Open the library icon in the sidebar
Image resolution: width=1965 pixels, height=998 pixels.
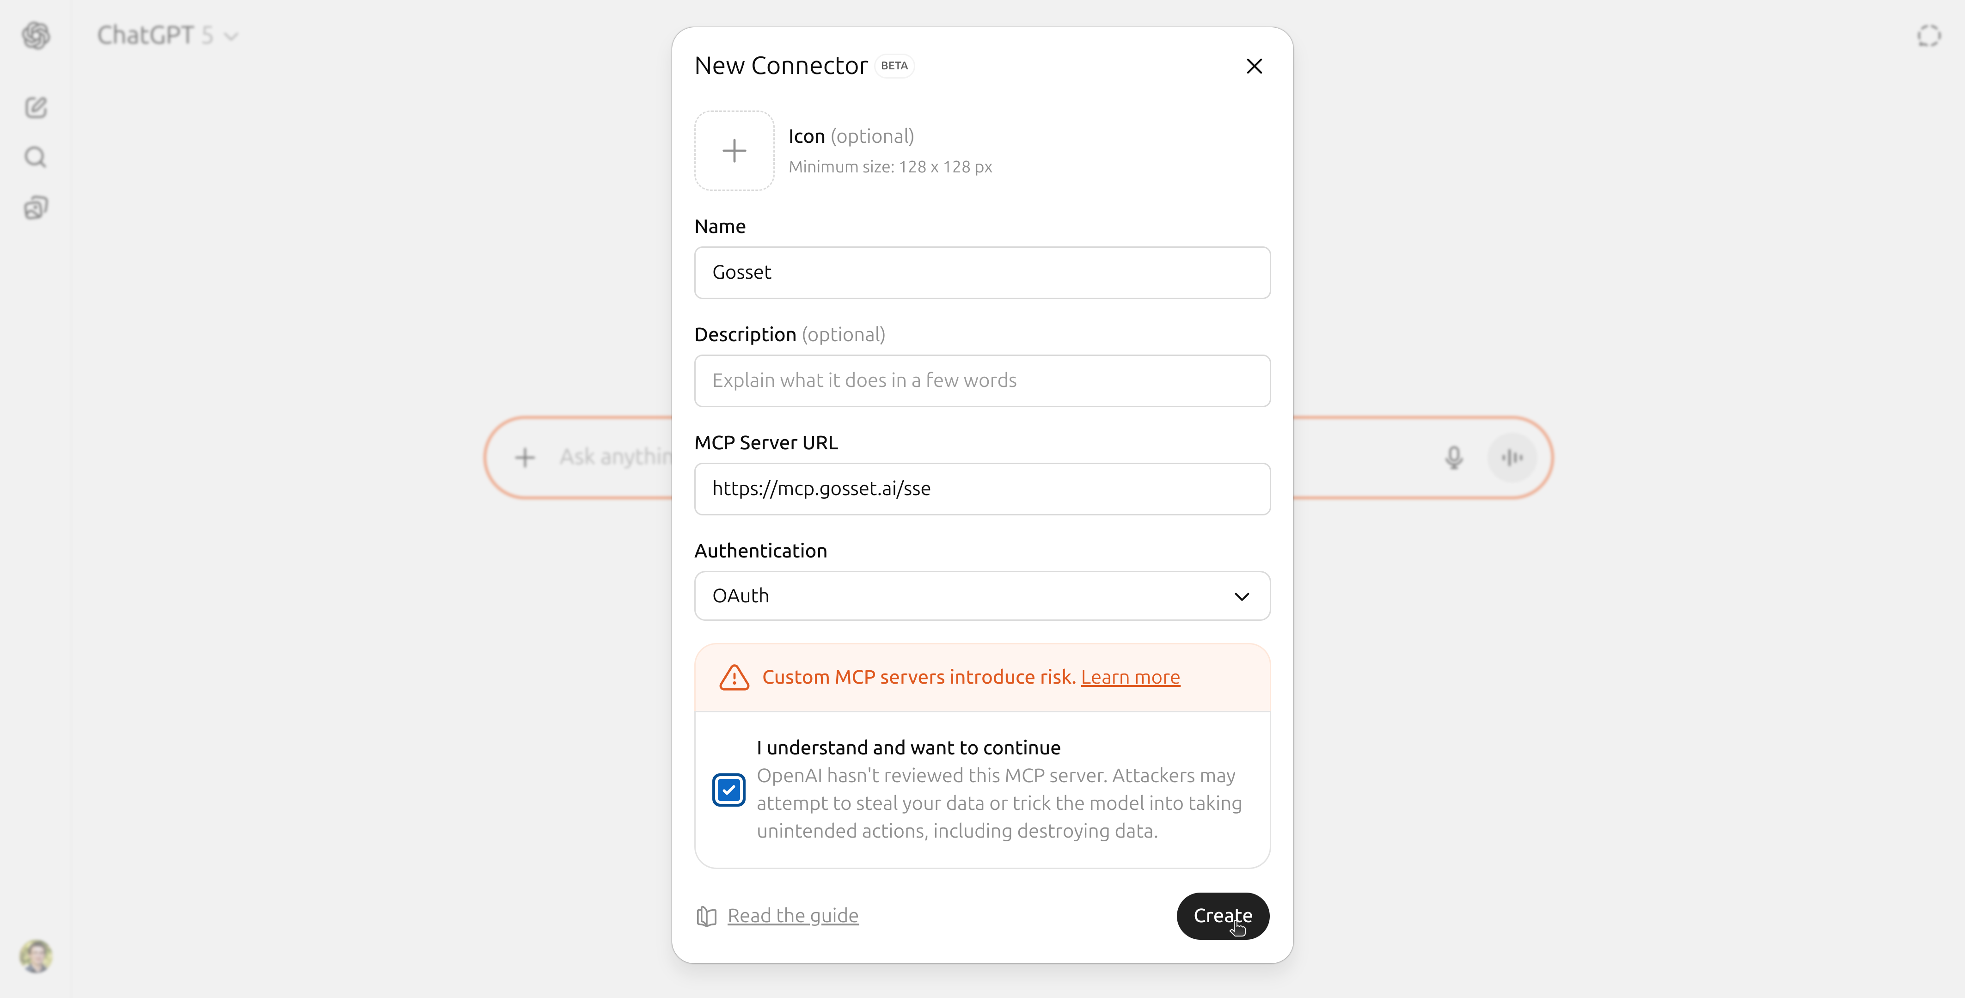click(35, 208)
